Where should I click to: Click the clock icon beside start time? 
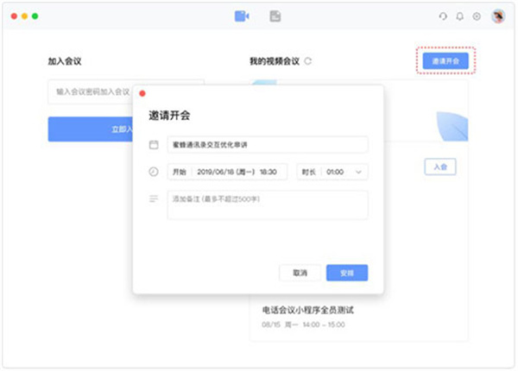pyautogui.click(x=154, y=172)
